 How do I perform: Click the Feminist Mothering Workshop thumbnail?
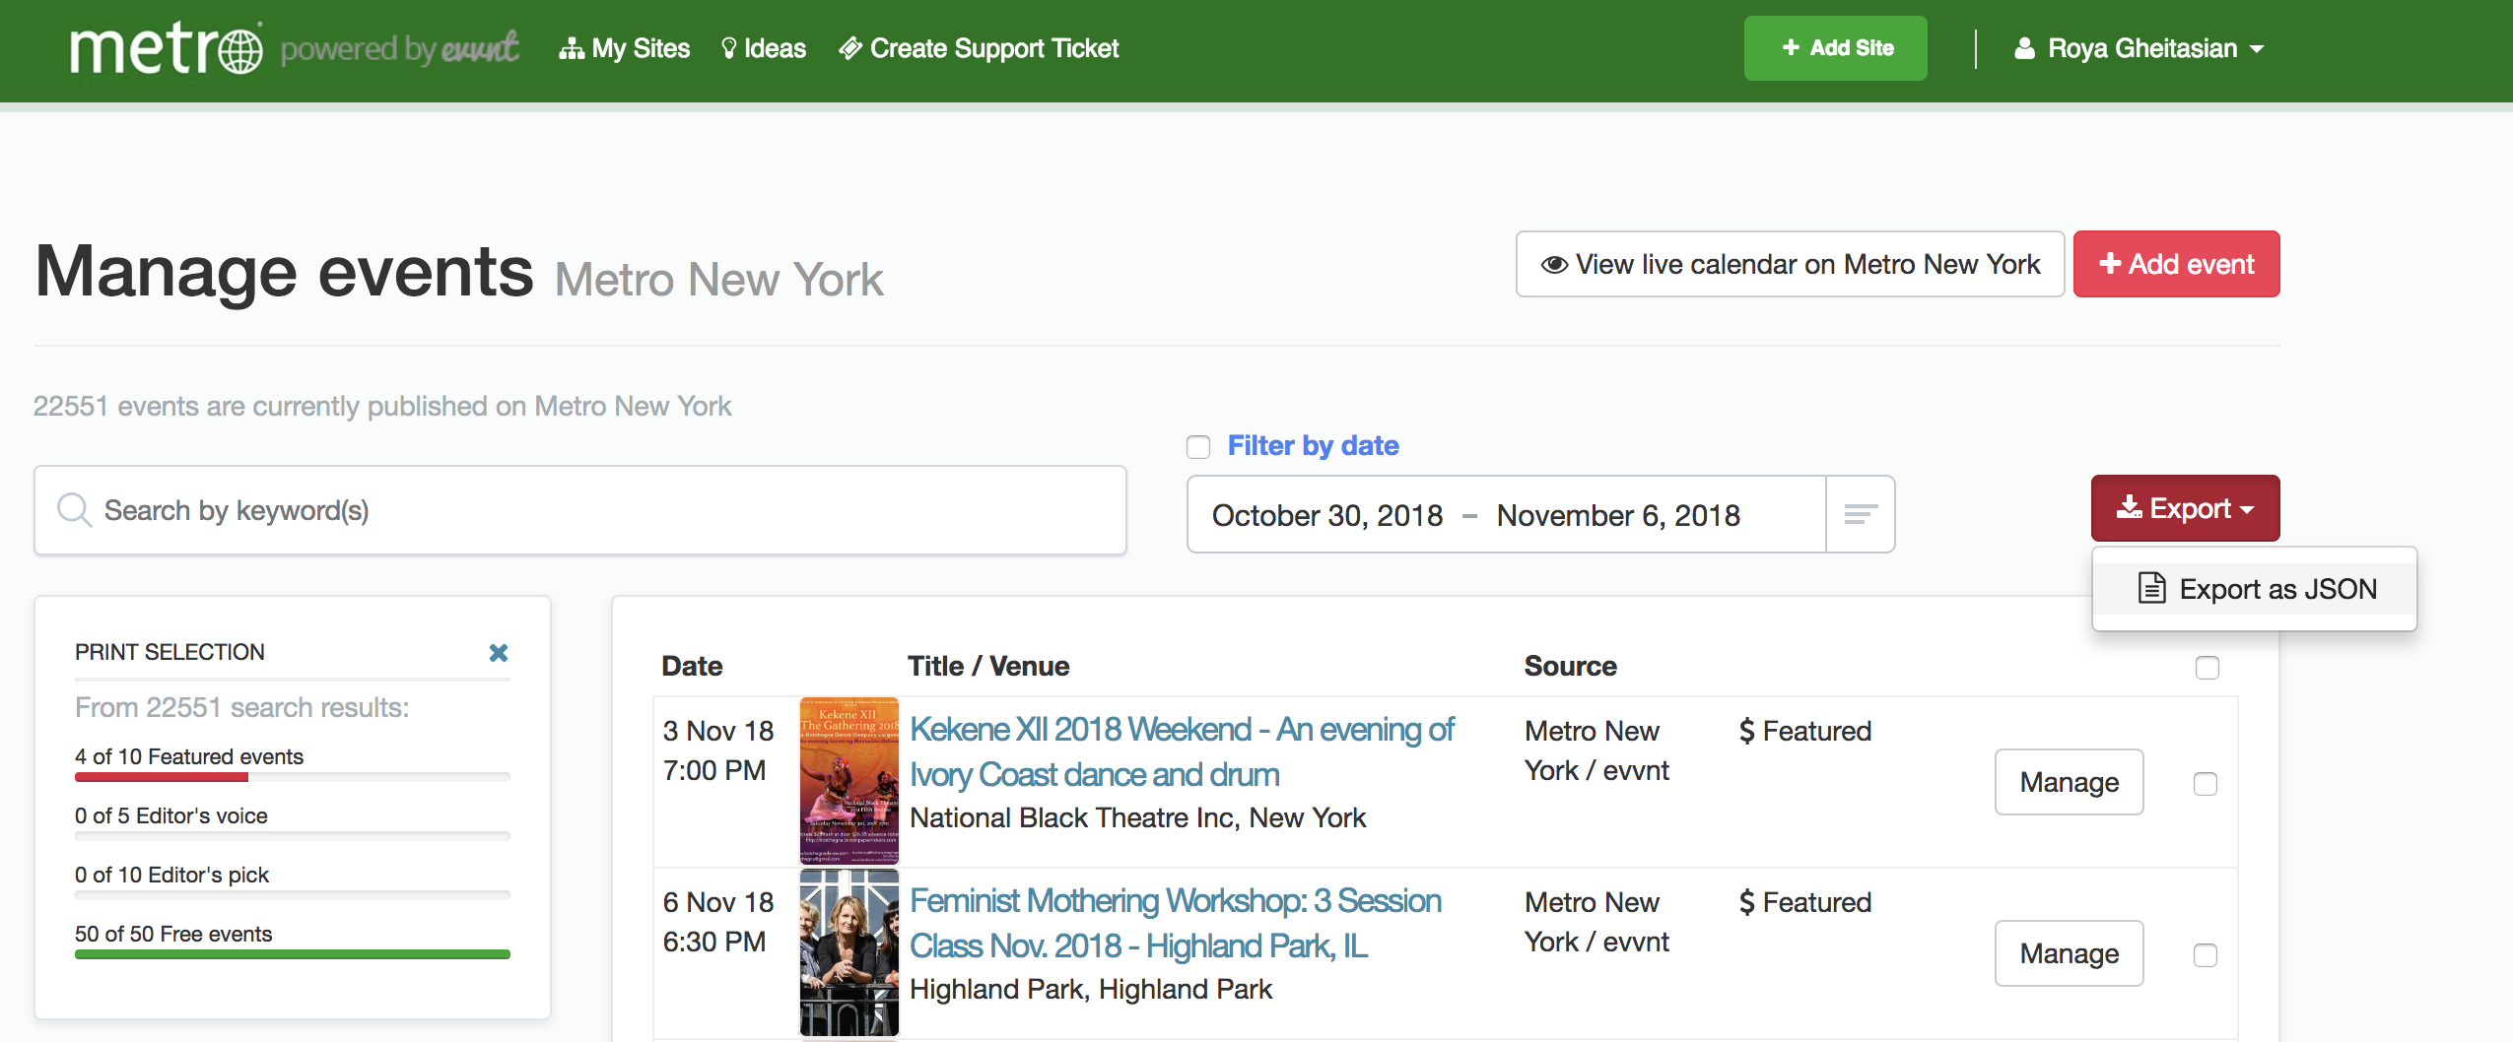[849, 952]
